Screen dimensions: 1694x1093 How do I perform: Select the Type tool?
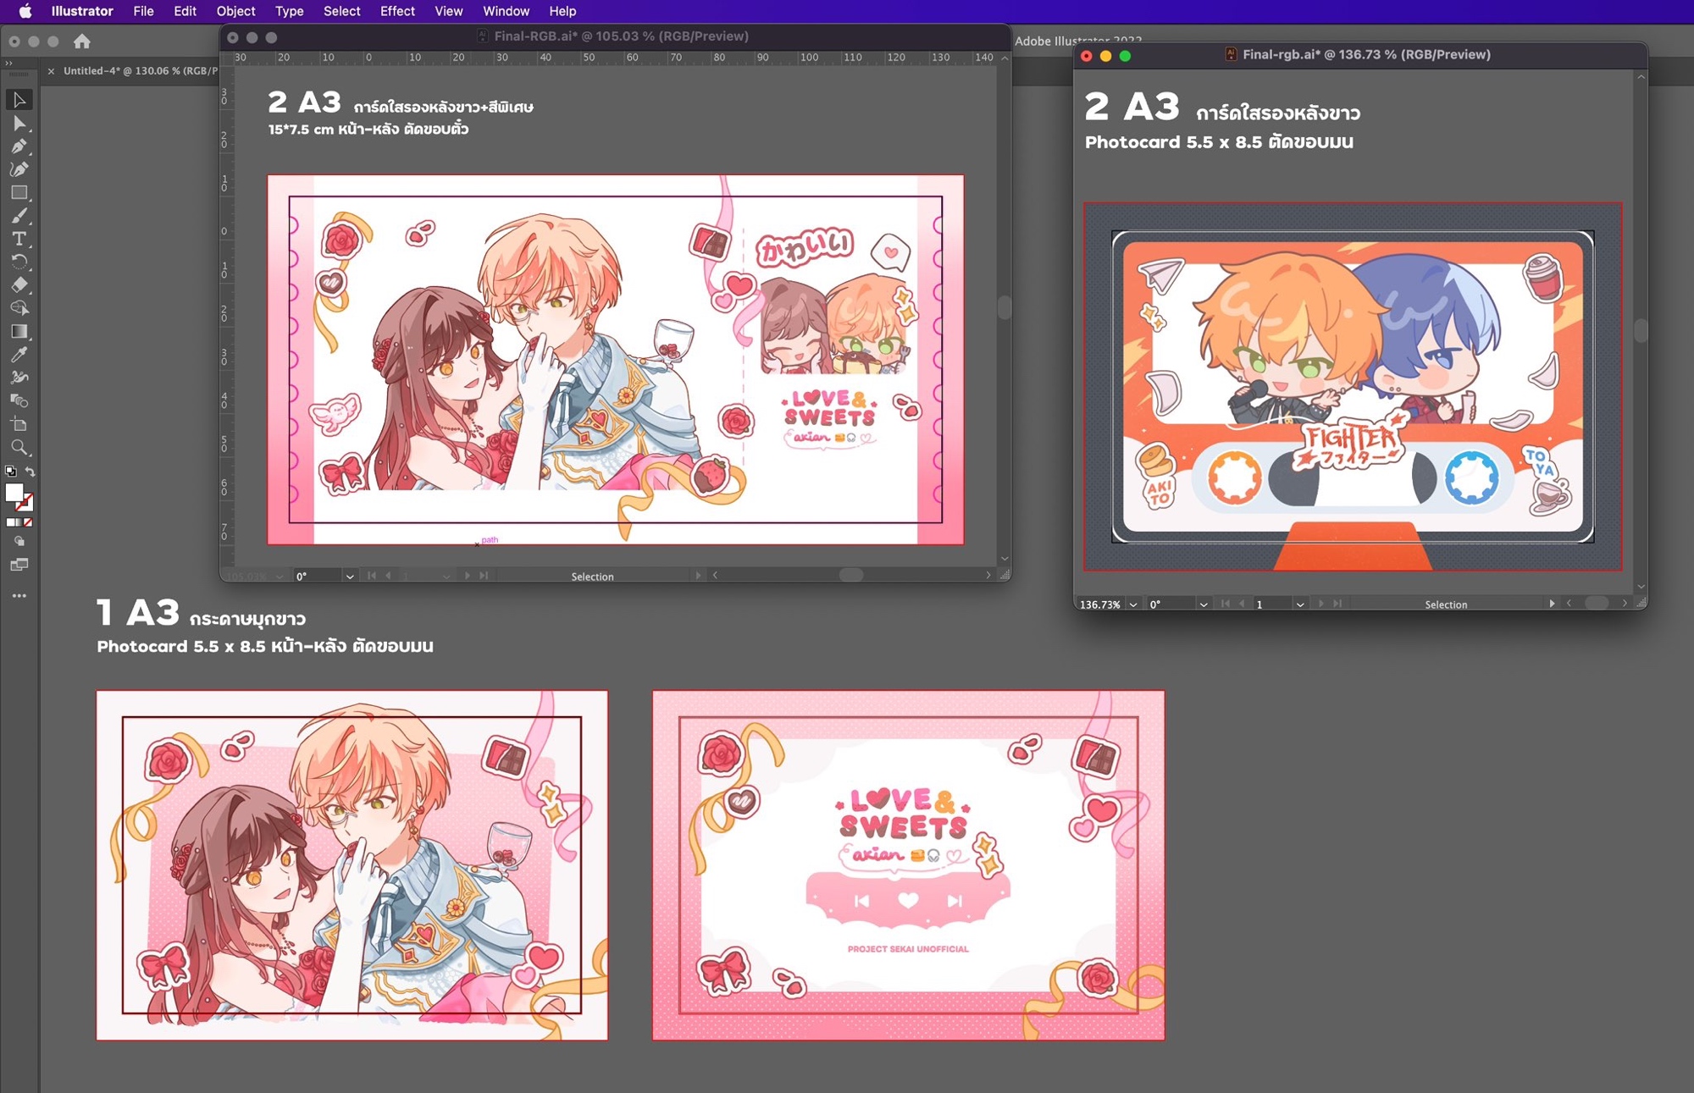19,239
